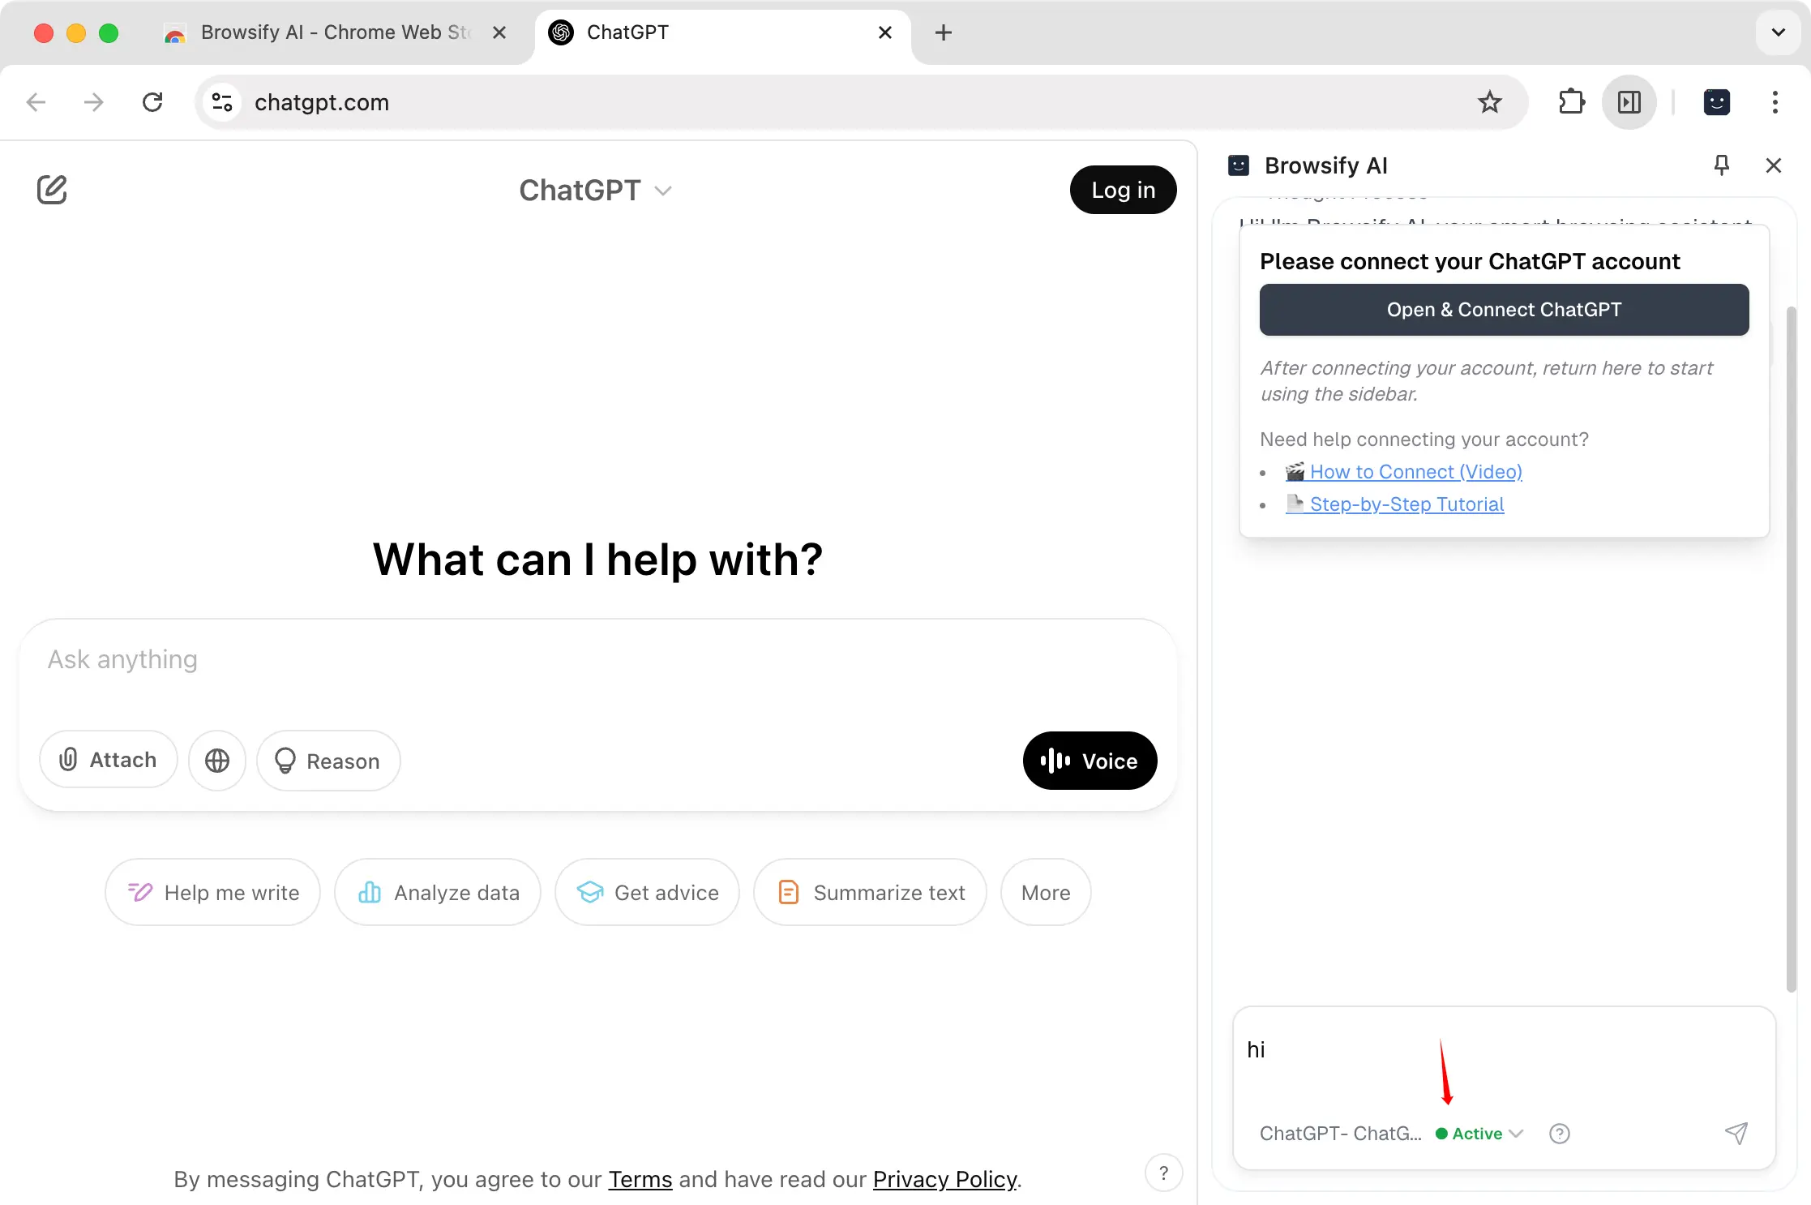The height and width of the screenshot is (1205, 1811).
Task: Open a new browser tab
Action: [x=943, y=32]
